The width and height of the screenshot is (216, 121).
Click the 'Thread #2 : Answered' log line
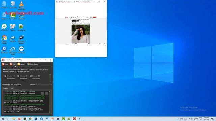coord(20,92)
